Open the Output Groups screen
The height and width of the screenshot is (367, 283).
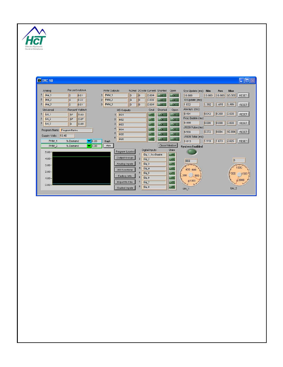click(125, 158)
